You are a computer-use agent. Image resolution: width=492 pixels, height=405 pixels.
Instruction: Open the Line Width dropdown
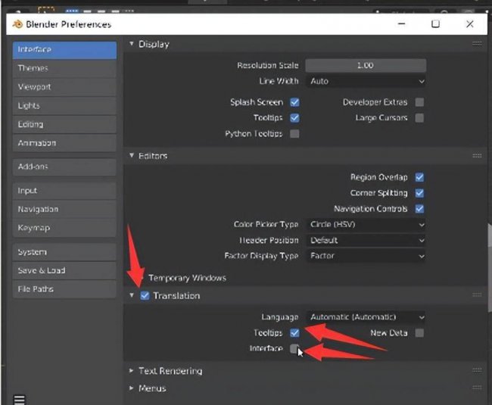point(366,81)
